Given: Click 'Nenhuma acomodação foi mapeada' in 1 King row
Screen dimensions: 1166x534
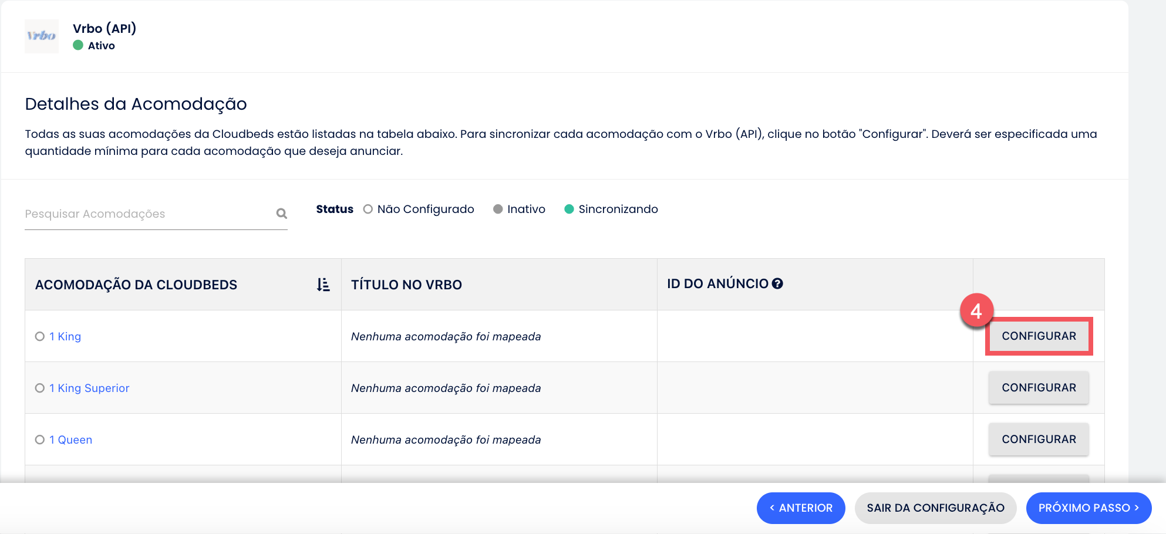Looking at the screenshot, I should (x=446, y=336).
